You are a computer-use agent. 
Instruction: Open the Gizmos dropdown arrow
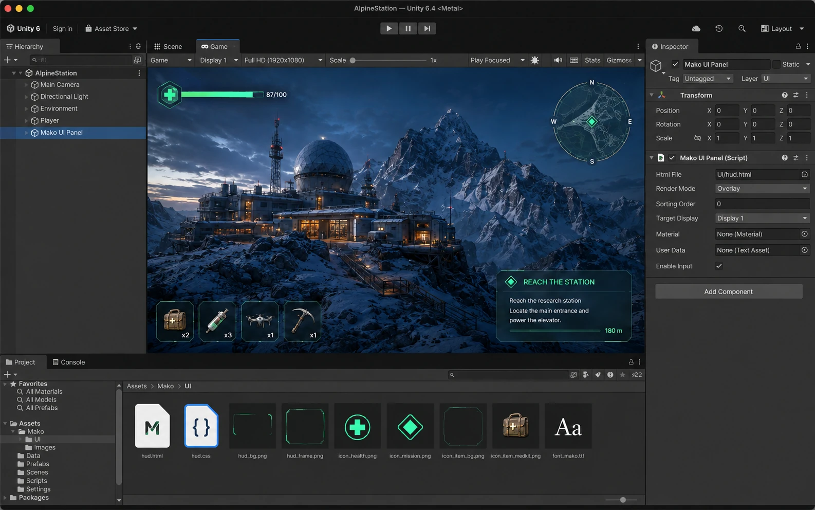(640, 60)
